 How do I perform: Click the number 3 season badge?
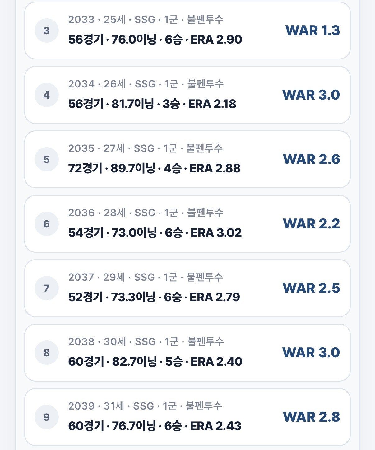click(47, 30)
